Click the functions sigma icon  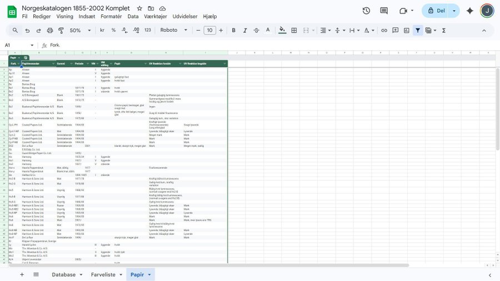click(444, 31)
